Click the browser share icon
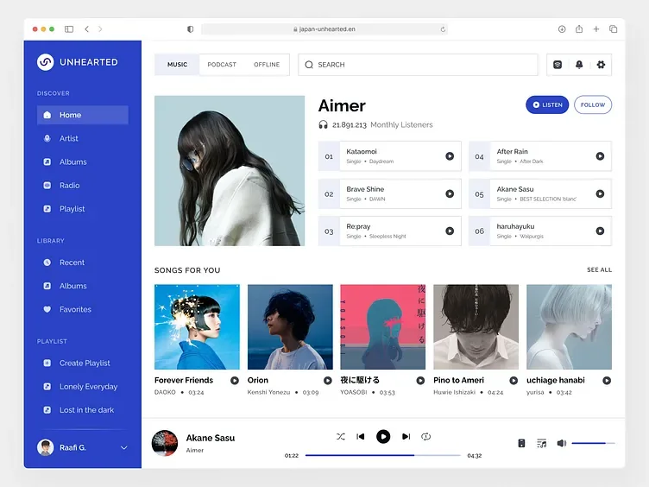 (579, 28)
